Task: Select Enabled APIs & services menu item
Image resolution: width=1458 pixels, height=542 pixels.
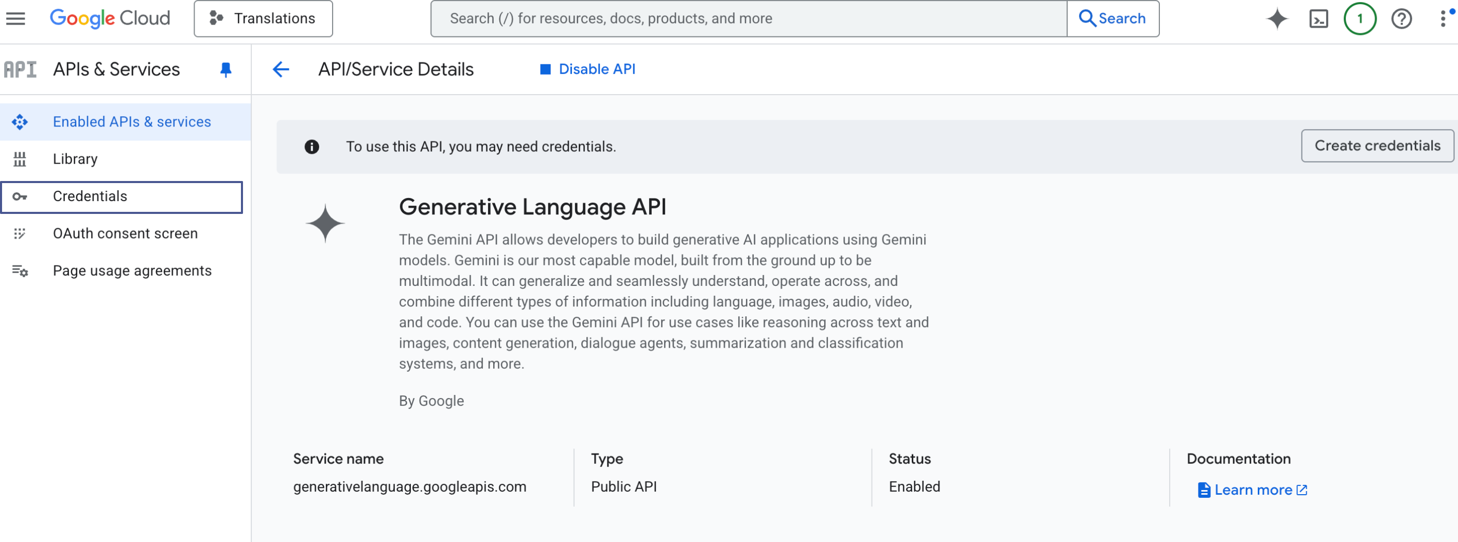Action: click(x=131, y=122)
